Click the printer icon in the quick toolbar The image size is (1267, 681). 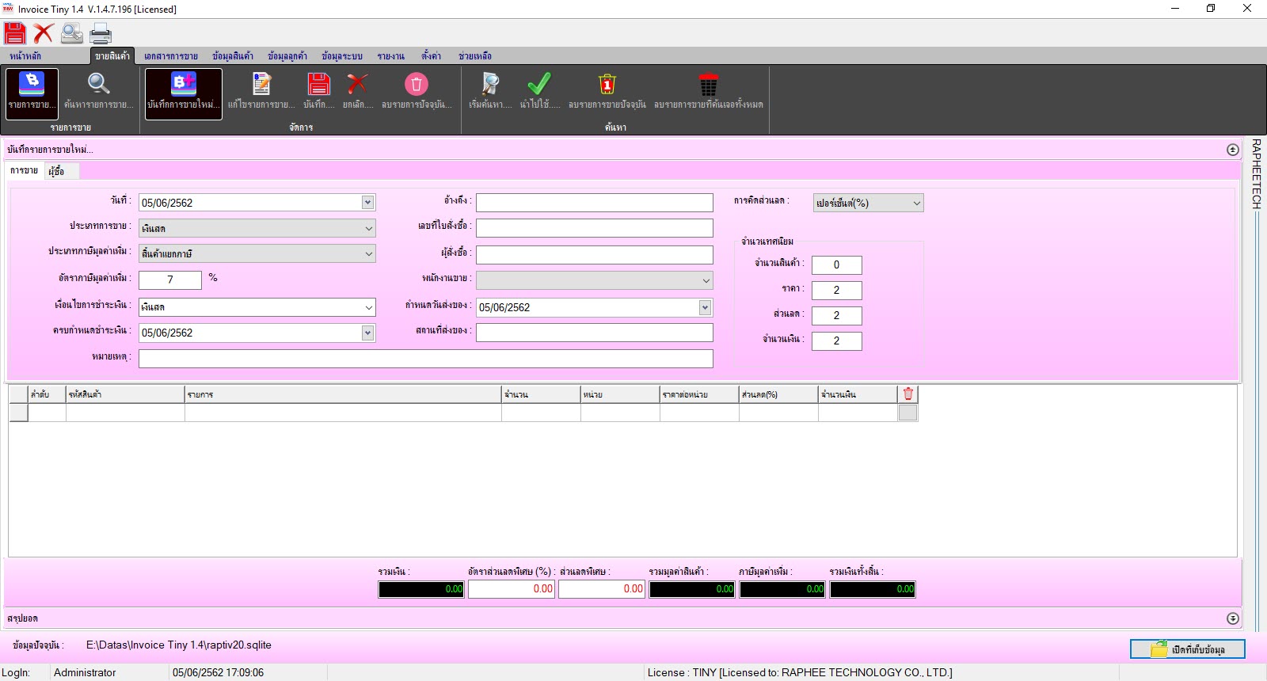coord(101,33)
